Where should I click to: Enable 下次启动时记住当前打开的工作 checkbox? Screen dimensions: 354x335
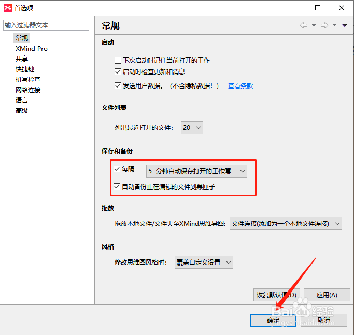(118, 61)
